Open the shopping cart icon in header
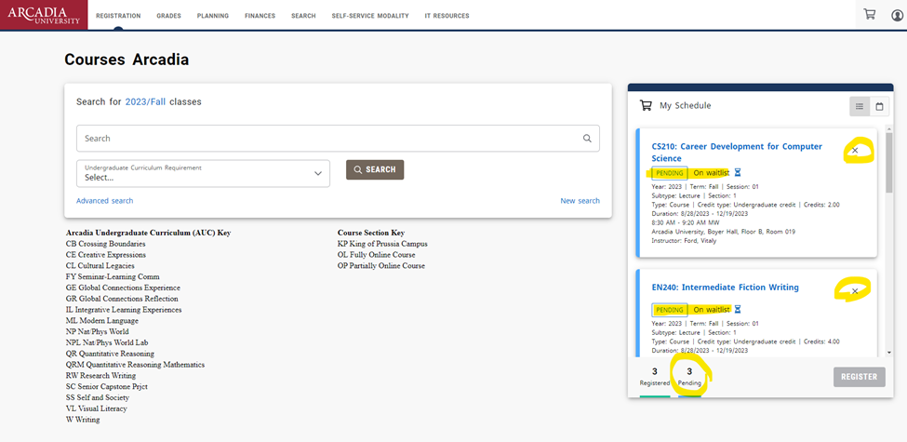Viewport: 907px width, 442px height. pos(870,15)
